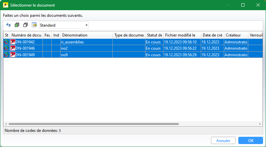This screenshot has height=147, width=266.
Task: Click the Fichier modifié le column header
Action: pos(182,35)
